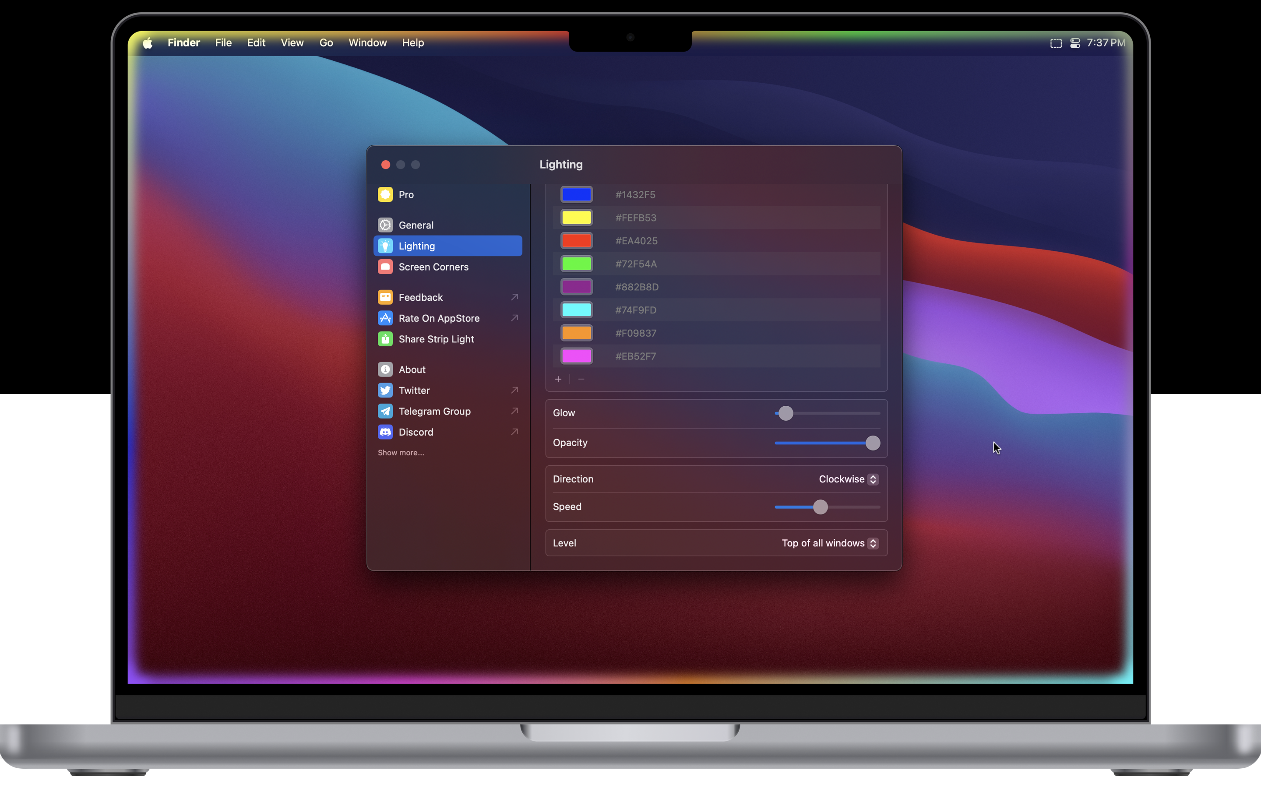Remove color with the minus button

[581, 380]
